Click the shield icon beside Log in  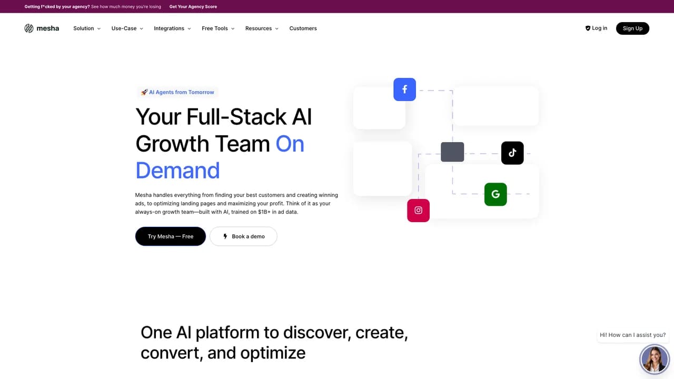588,28
